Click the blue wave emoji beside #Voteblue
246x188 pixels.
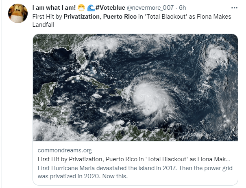point(91,8)
